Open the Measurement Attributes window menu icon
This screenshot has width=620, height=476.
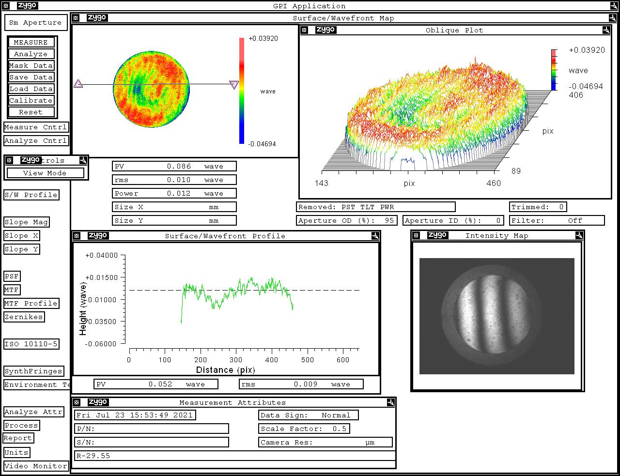77,402
